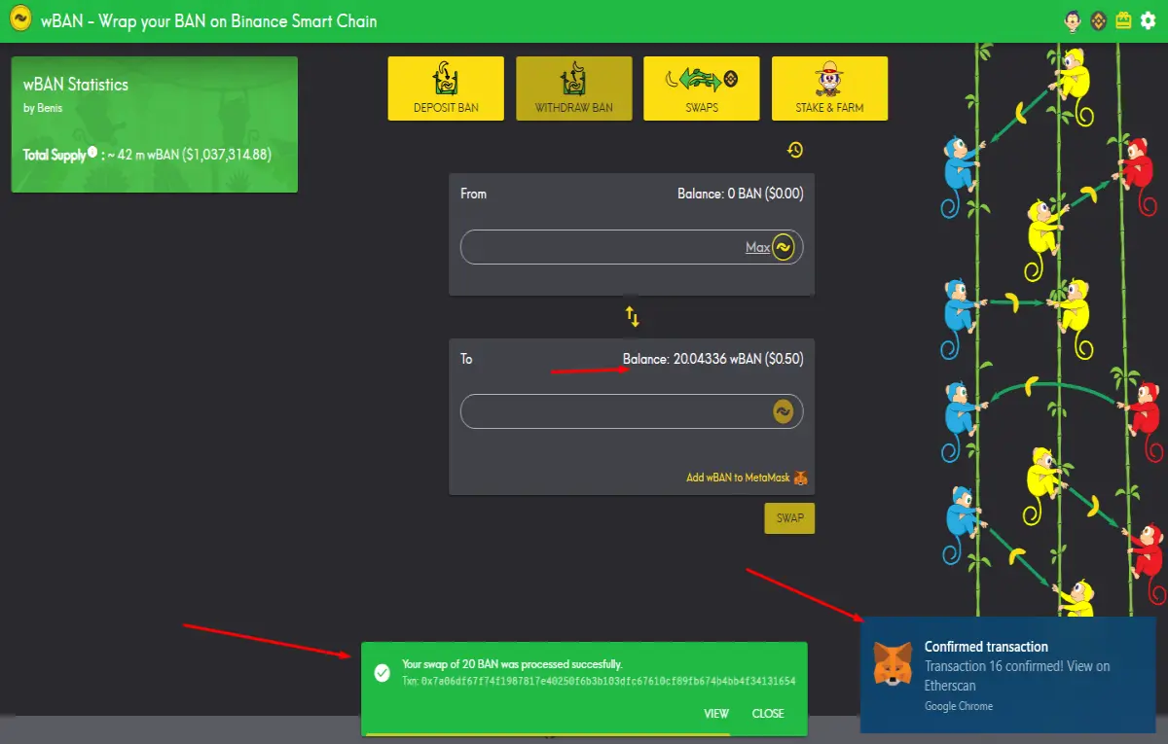Switch to the Withdraw BAN tab
This screenshot has width=1168, height=744.
(574, 89)
